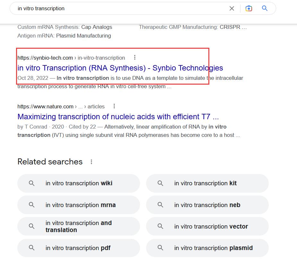Click magnifier icon for transcription plasmid suggestion
This screenshot has width=297, height=259.
[160, 248]
